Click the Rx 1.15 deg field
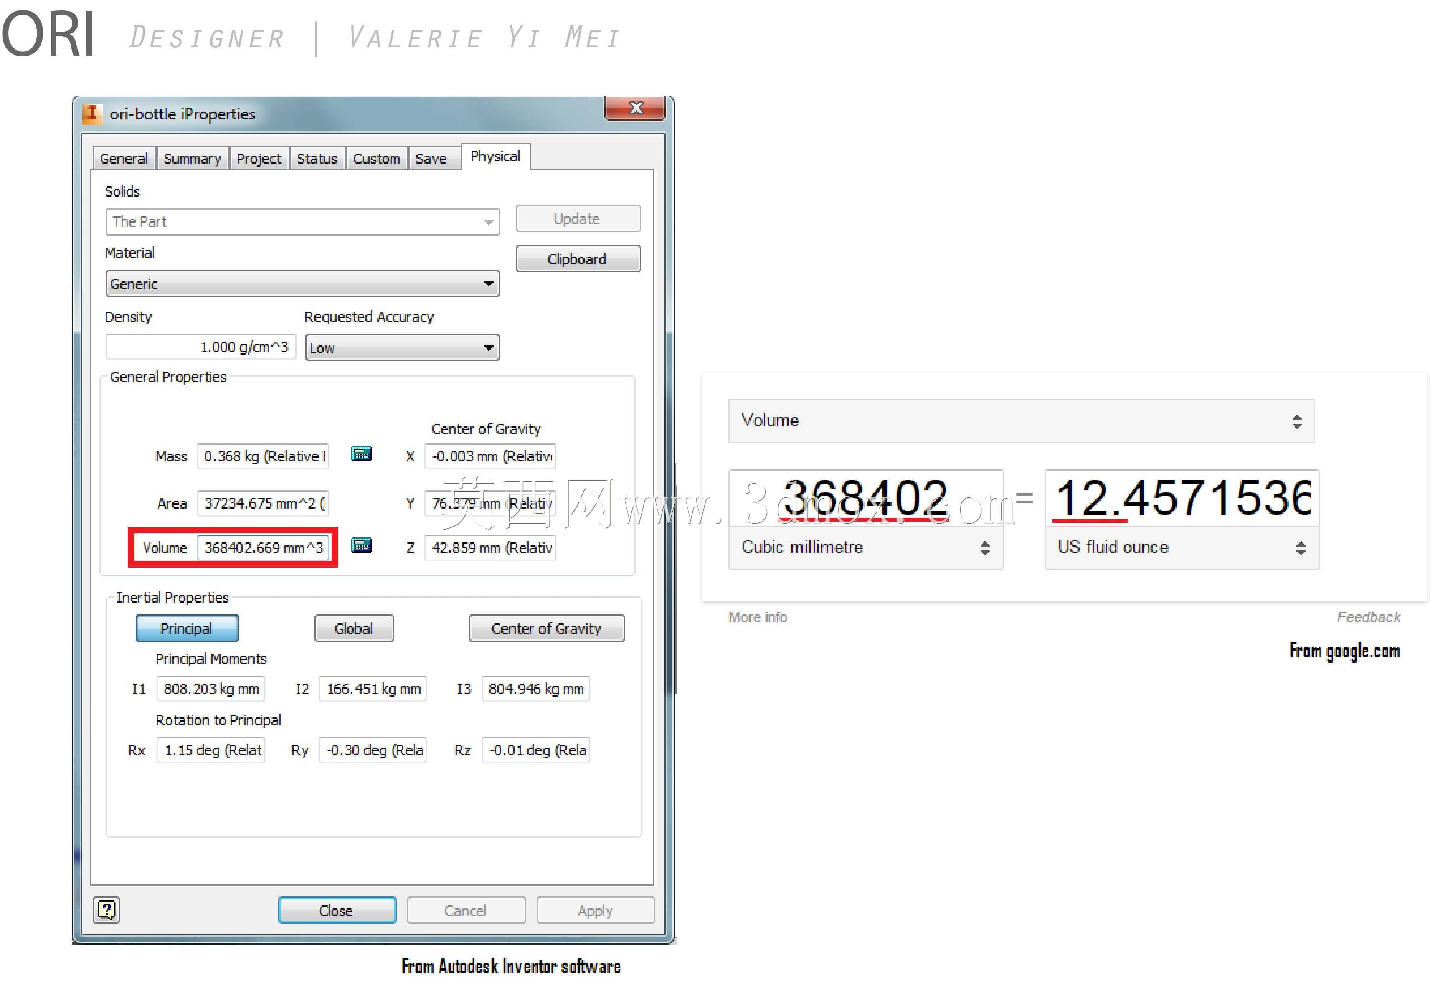 [x=211, y=750]
